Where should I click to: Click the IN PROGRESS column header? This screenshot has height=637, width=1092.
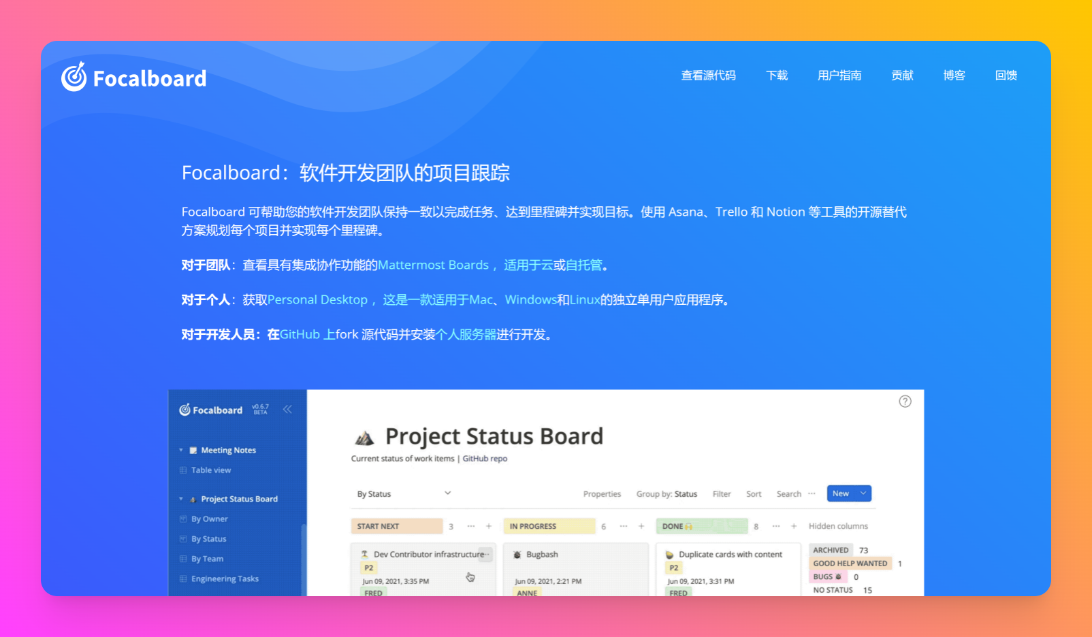pyautogui.click(x=549, y=526)
